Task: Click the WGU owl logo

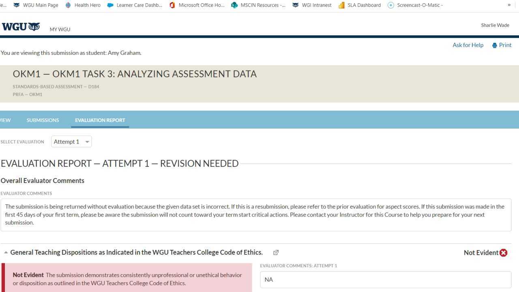Action: tap(21, 27)
